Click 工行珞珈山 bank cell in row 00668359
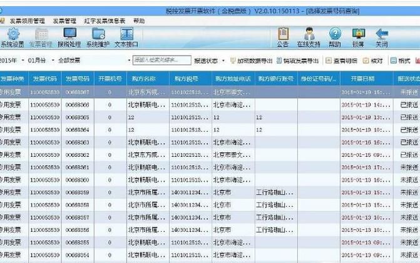The height and width of the screenshot is (263, 420). [x=276, y=192]
